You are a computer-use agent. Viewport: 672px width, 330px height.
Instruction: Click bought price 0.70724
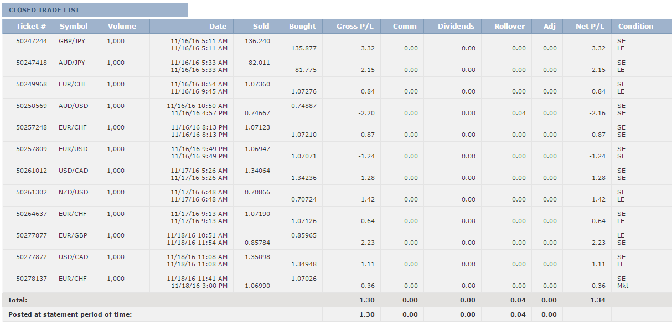(303, 199)
